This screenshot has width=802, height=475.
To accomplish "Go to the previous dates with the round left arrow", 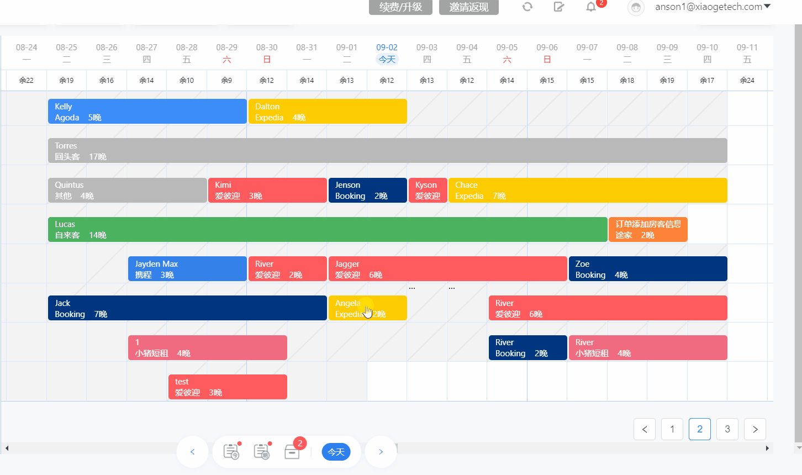I will pos(192,452).
